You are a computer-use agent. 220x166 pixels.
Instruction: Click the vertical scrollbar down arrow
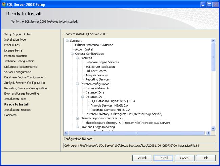click(x=213, y=128)
